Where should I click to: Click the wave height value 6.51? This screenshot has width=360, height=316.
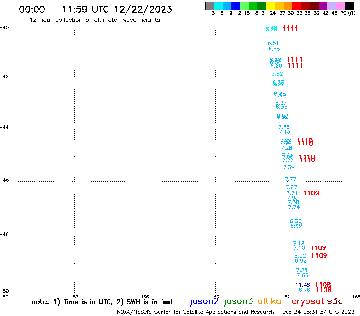click(273, 43)
